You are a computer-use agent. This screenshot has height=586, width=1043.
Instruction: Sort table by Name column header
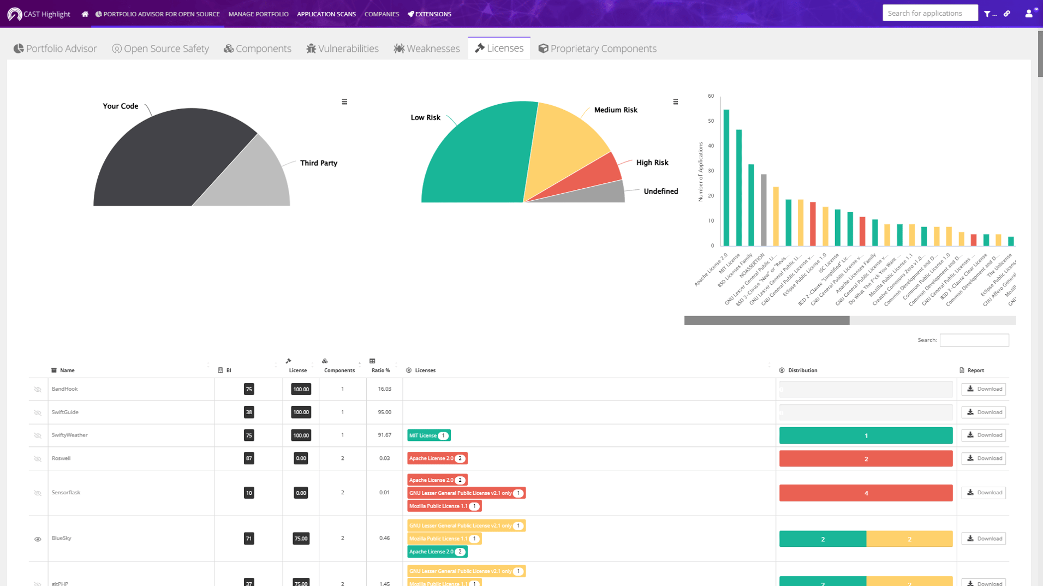click(x=67, y=370)
